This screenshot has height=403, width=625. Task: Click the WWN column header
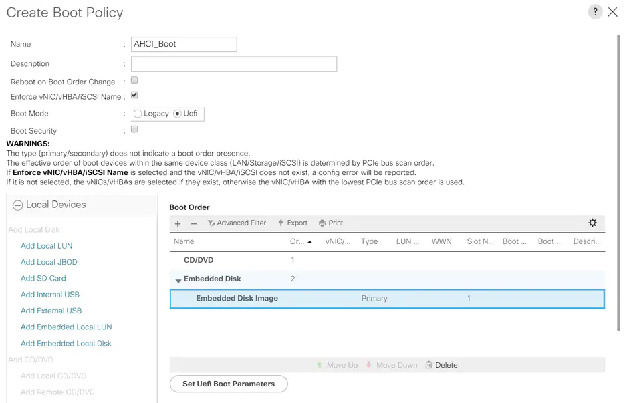[x=441, y=241]
